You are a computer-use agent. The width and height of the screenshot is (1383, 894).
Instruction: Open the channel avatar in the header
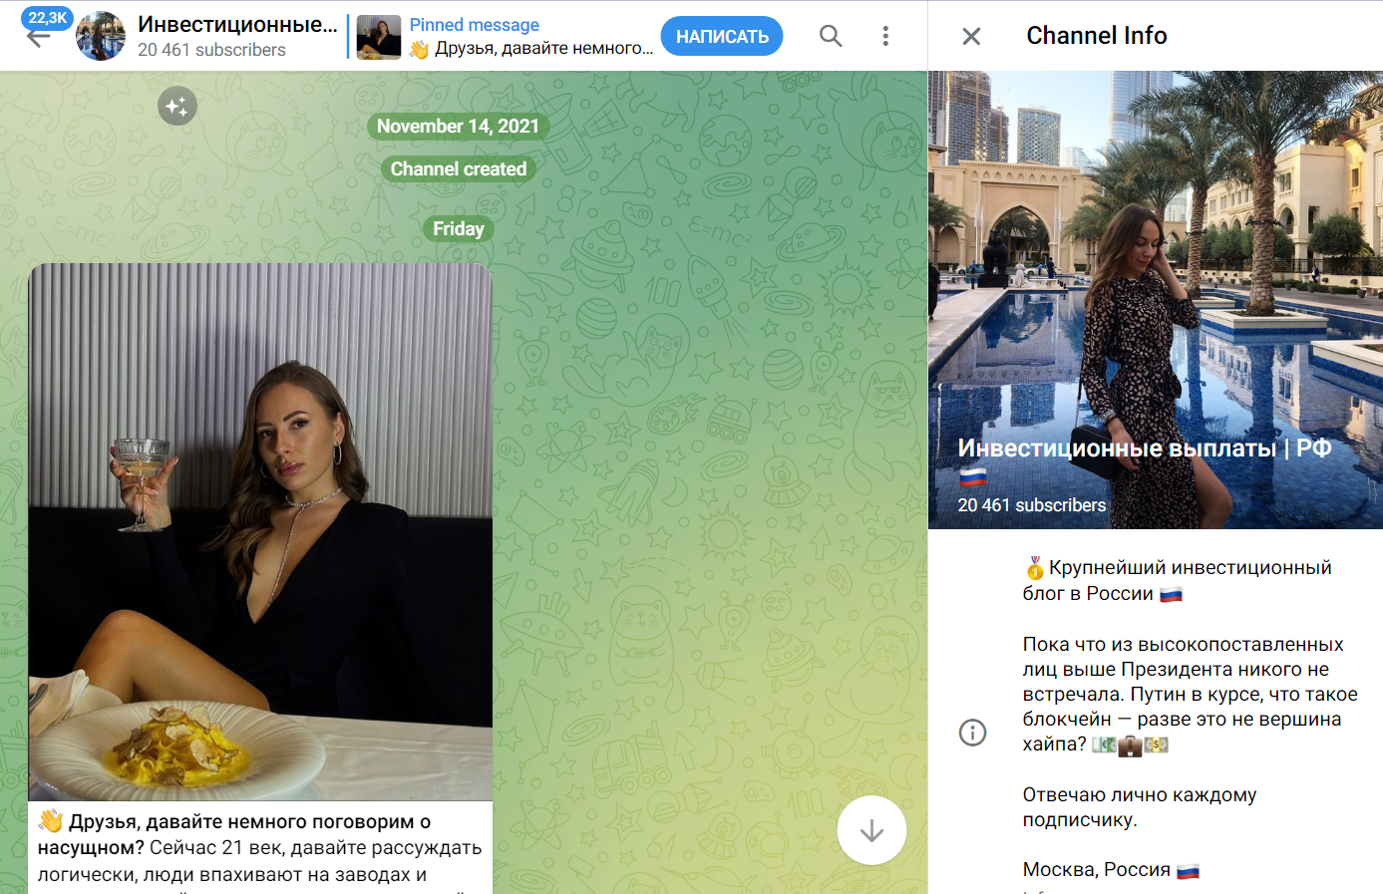coord(101,36)
